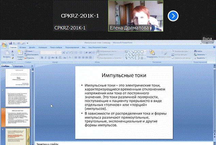216x145 pixels.
Task: Open the Контур фигуры (Shape Outline) dropdown
Action: coord(180,55)
